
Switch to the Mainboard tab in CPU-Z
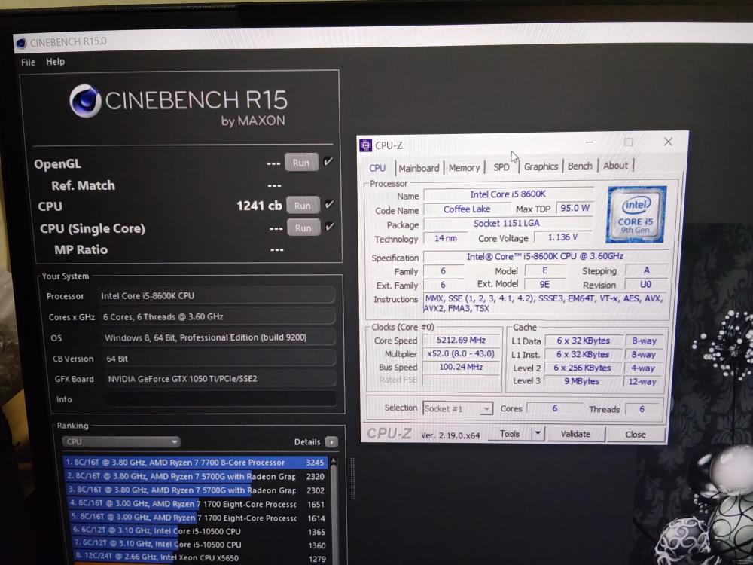(x=419, y=168)
